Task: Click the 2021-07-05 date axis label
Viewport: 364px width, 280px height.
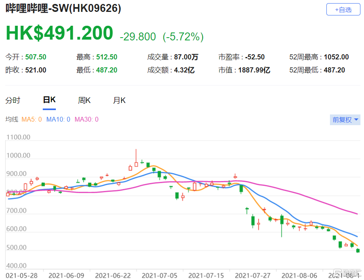Action: (160, 276)
